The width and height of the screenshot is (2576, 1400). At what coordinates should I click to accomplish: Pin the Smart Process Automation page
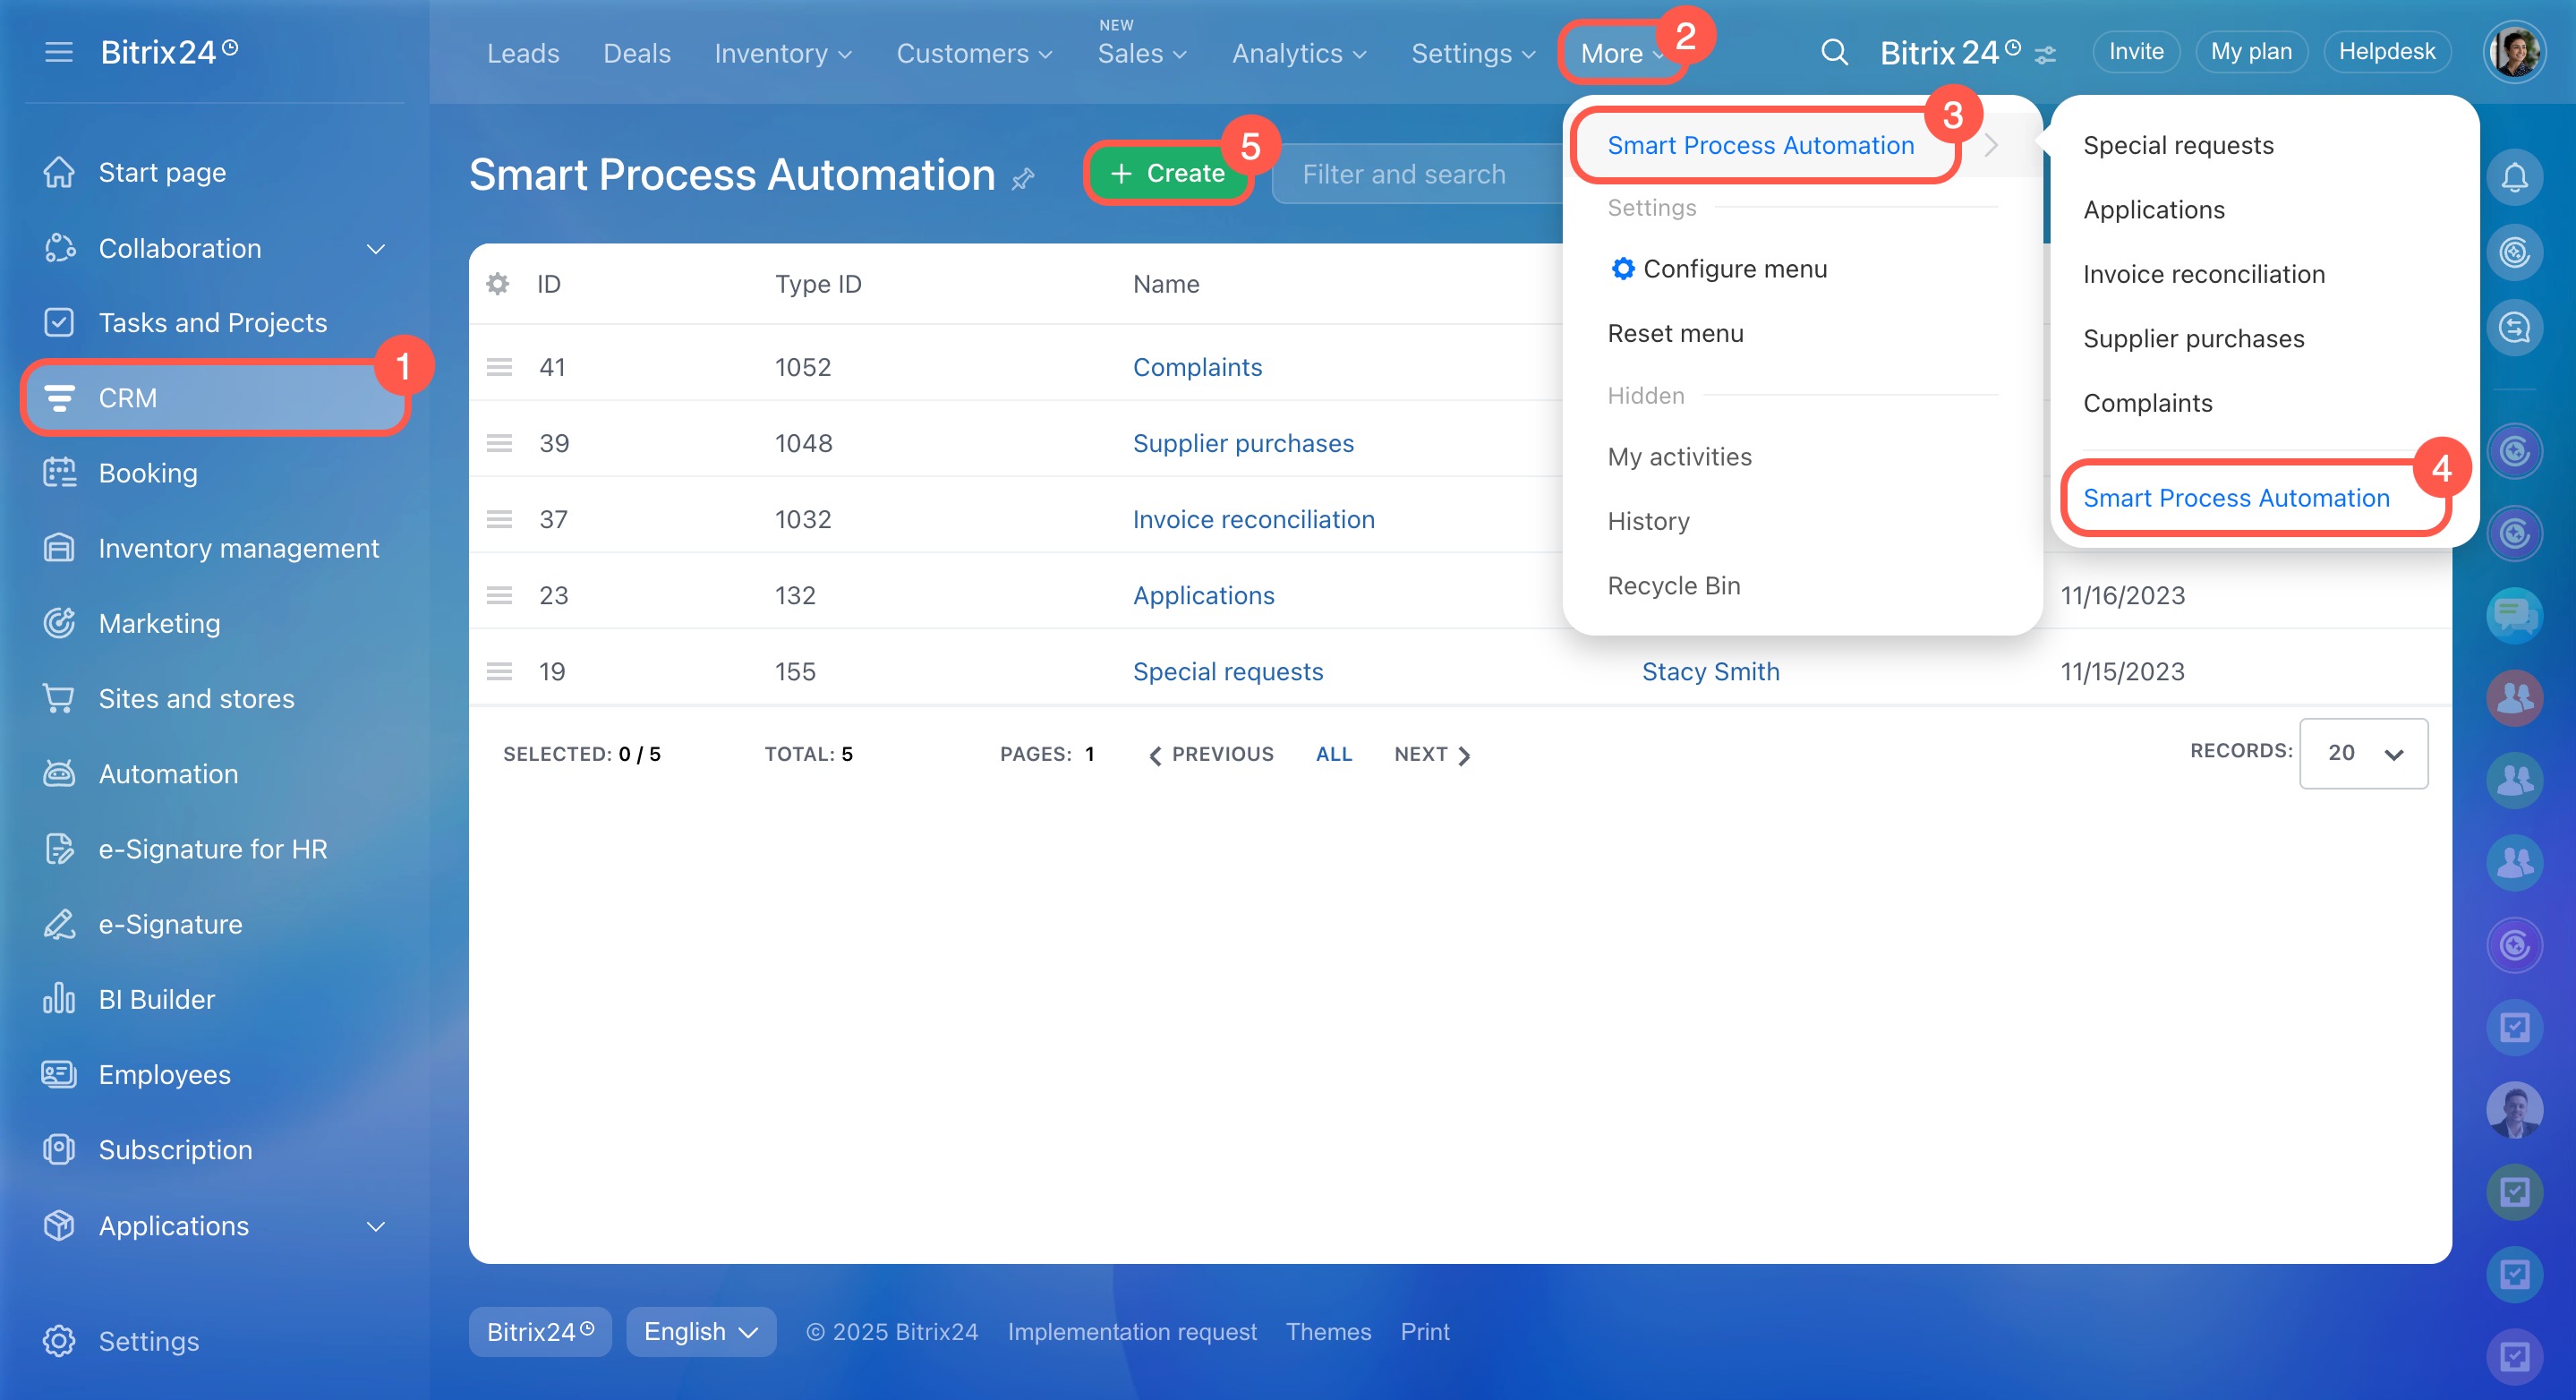coord(1023,179)
